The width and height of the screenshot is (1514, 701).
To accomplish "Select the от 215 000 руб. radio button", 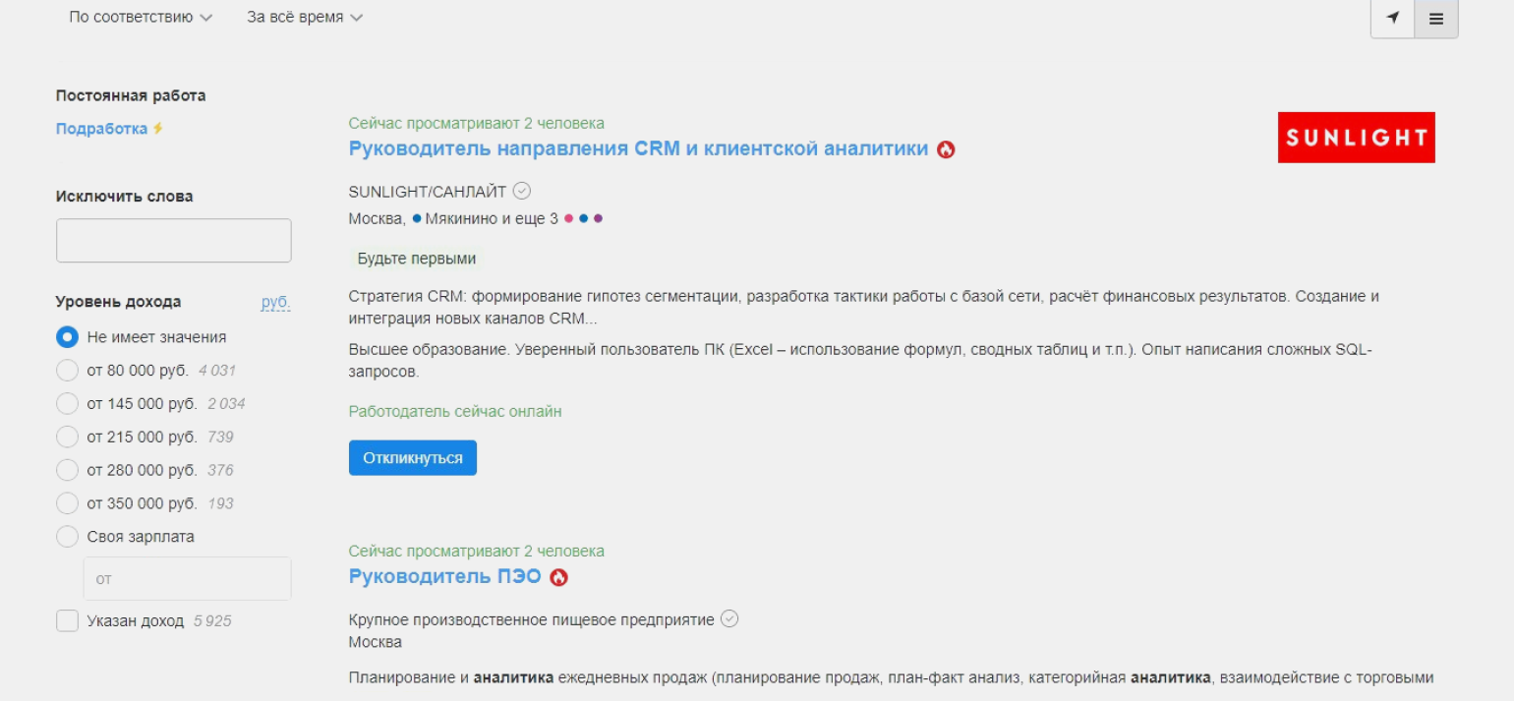I will tap(67, 437).
